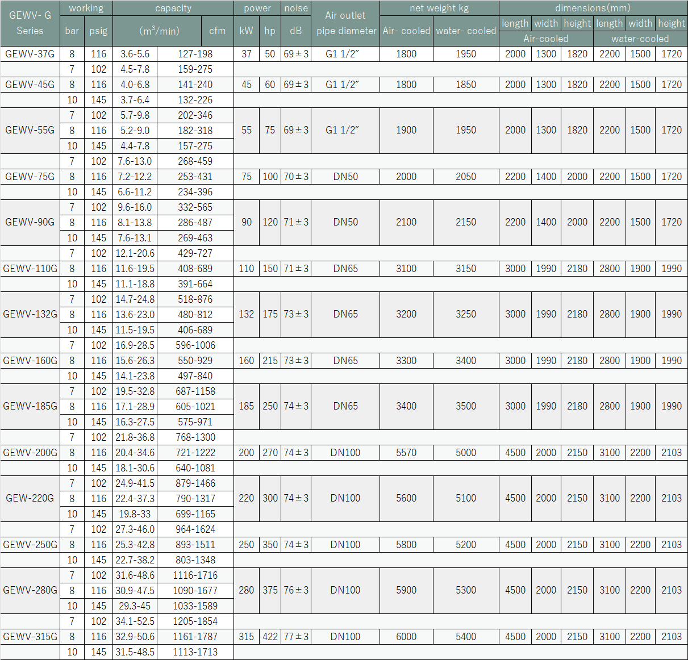Click the 'cfm' subheader
The height and width of the screenshot is (660, 688).
point(218,31)
